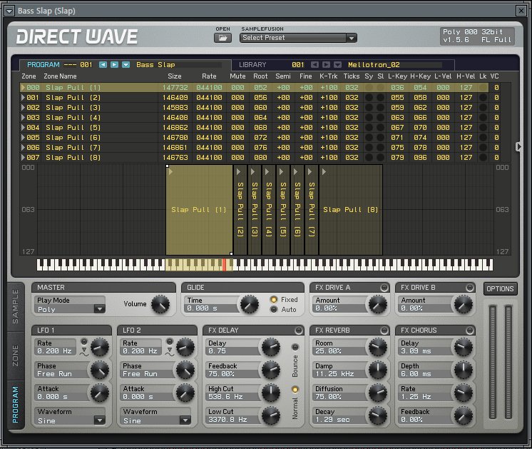Select the Auto glide option
The width and height of the screenshot is (532, 449).
point(274,309)
